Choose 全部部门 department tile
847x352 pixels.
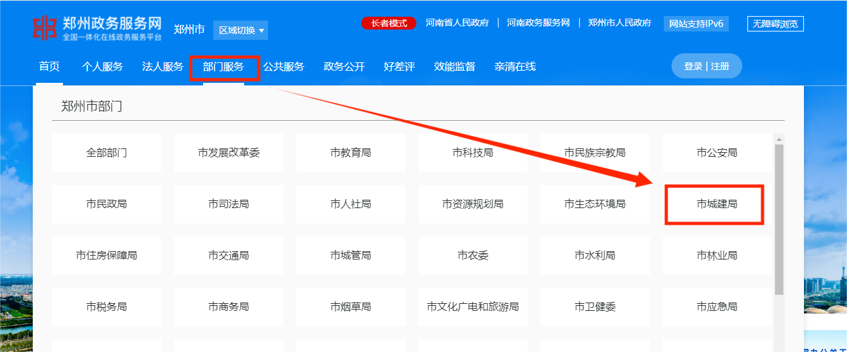107,153
